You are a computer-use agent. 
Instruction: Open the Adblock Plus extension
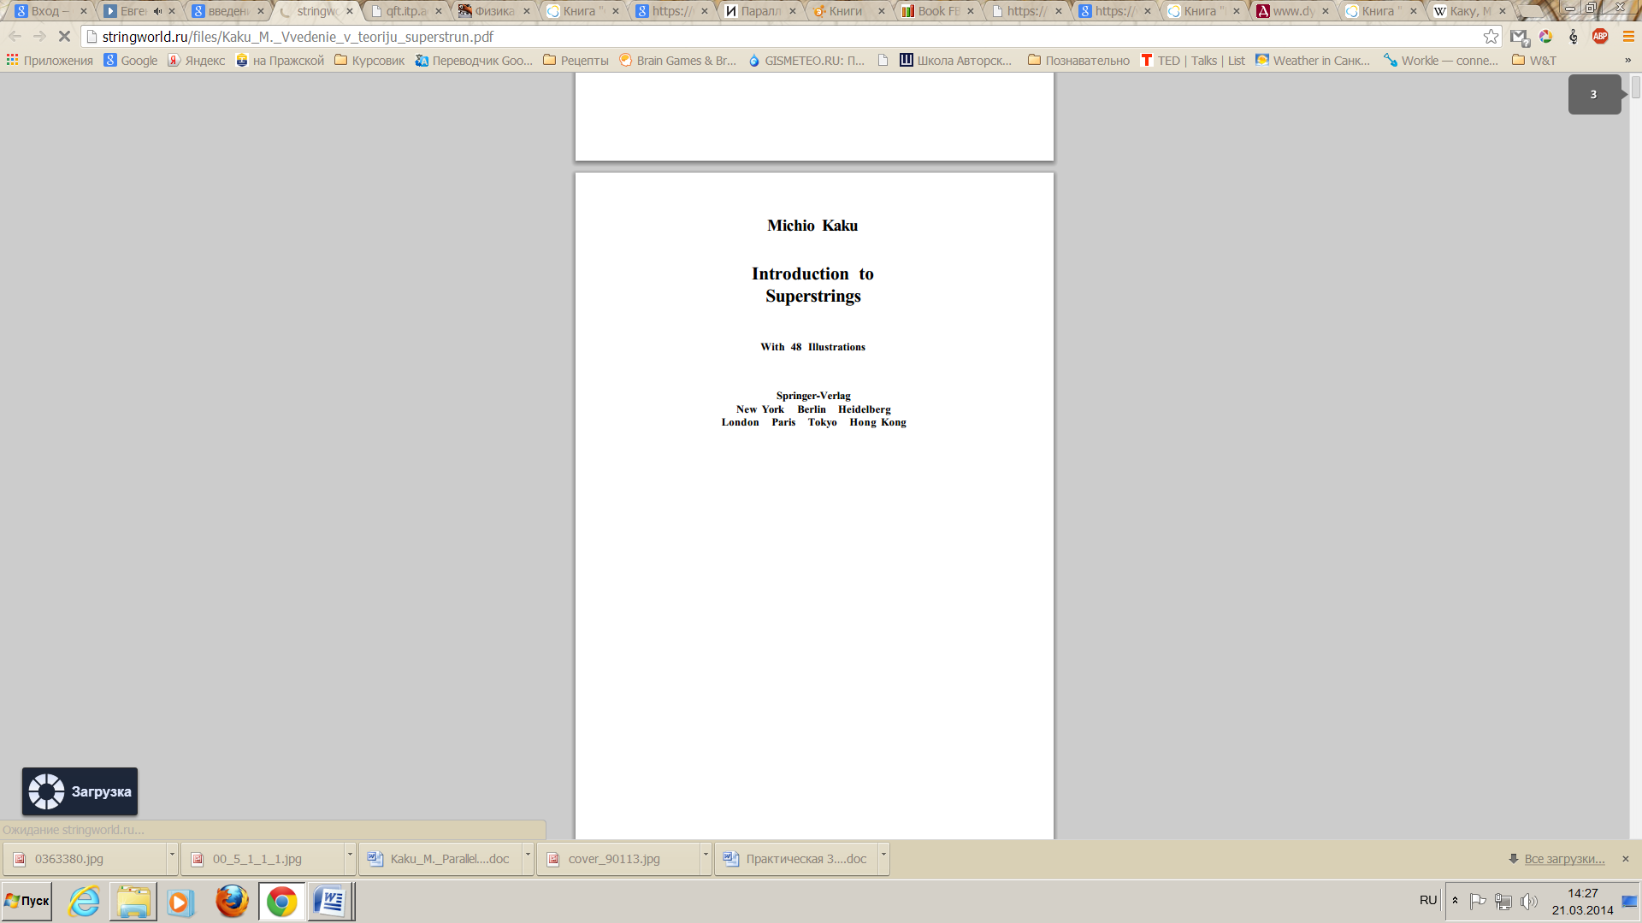(x=1601, y=37)
